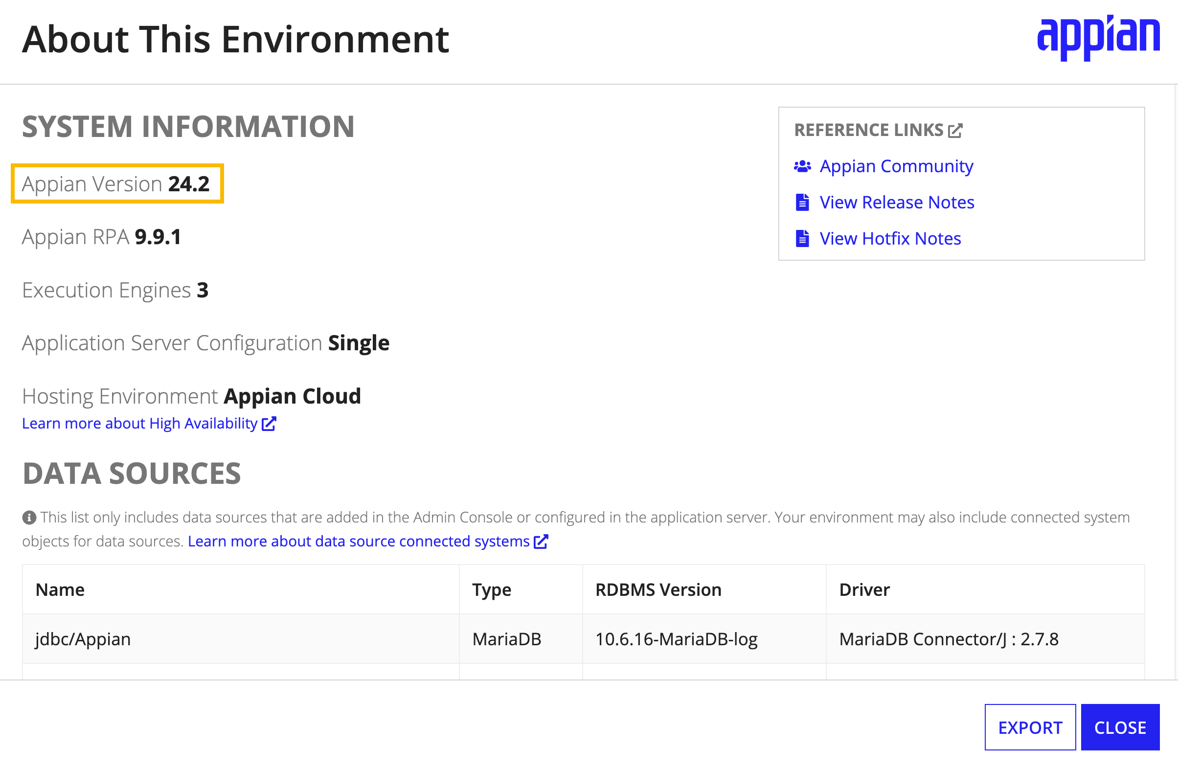This screenshot has width=1178, height=770.
Task: Click the View Release Notes document icon
Action: click(802, 203)
